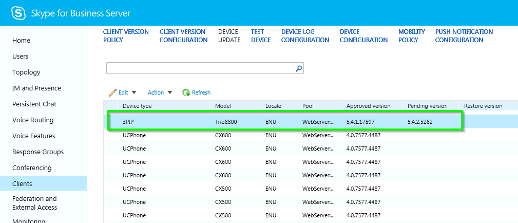518x223 pixels.
Task: Sort by Device type column header
Action: (x=137, y=106)
